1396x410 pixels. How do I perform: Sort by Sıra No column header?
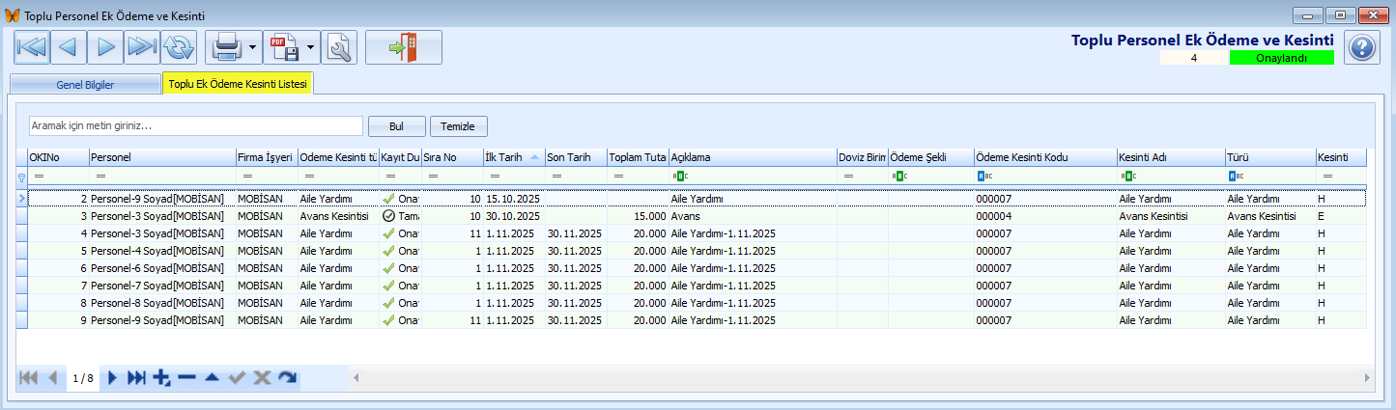click(452, 157)
